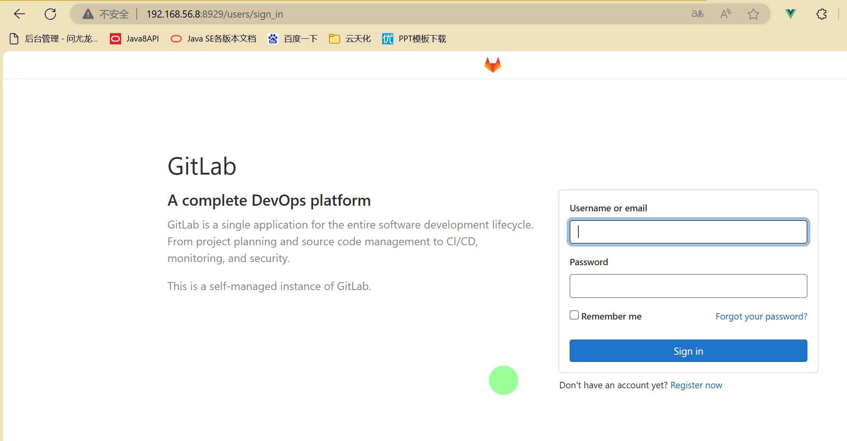Follow the Register now link
Viewport: 847px width, 441px height.
(x=696, y=385)
